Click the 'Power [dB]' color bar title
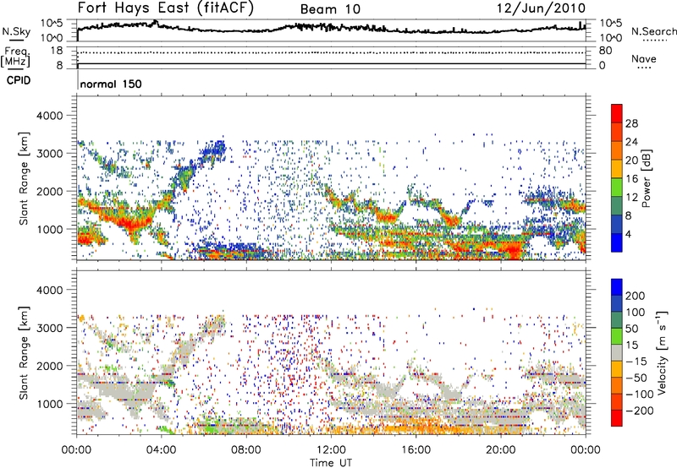 click(x=646, y=178)
